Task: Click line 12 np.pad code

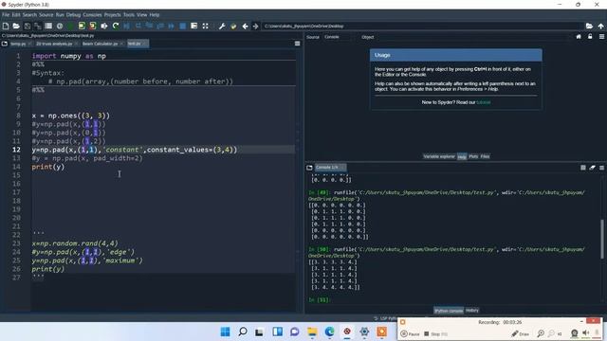Action: point(135,150)
